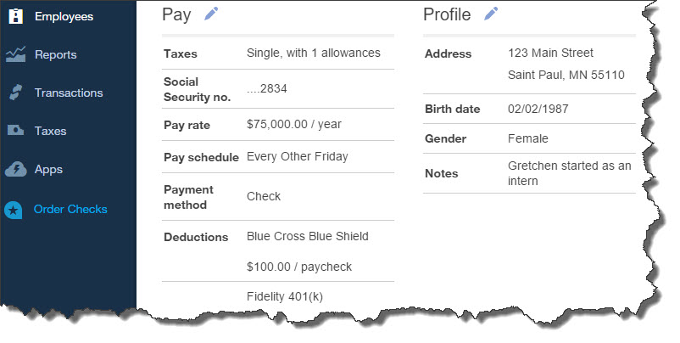Click the Blue Cross Blue Shield deduction

(308, 236)
